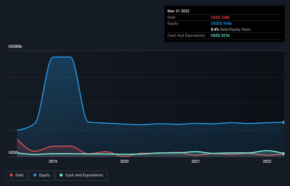Viewport: 290px width, 186px height.
Task: Click the teal Cash legend dot
Action: pyautogui.click(x=61, y=175)
